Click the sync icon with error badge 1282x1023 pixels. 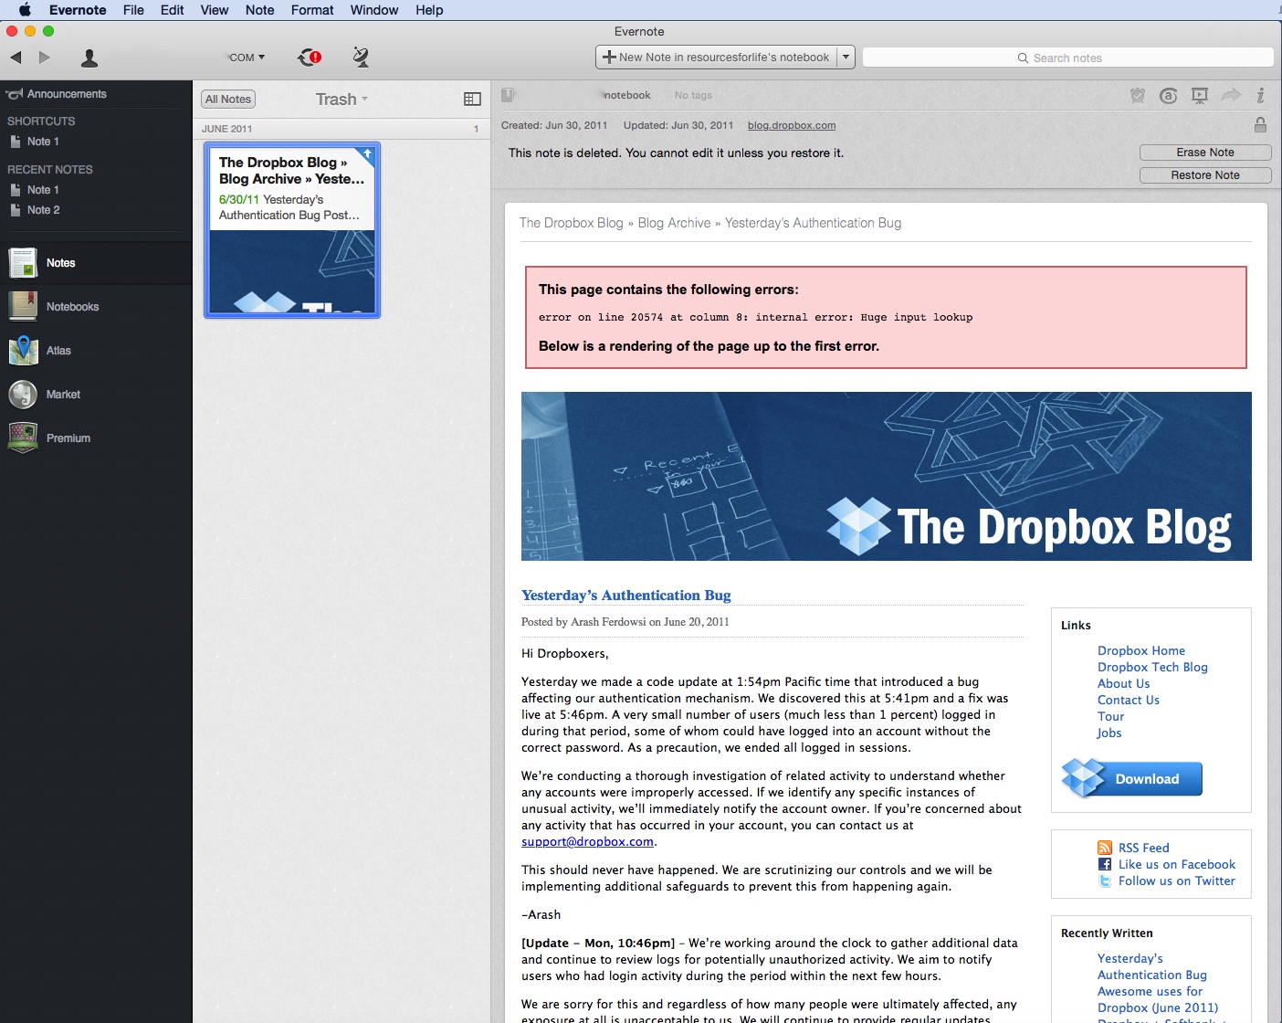pos(310,58)
